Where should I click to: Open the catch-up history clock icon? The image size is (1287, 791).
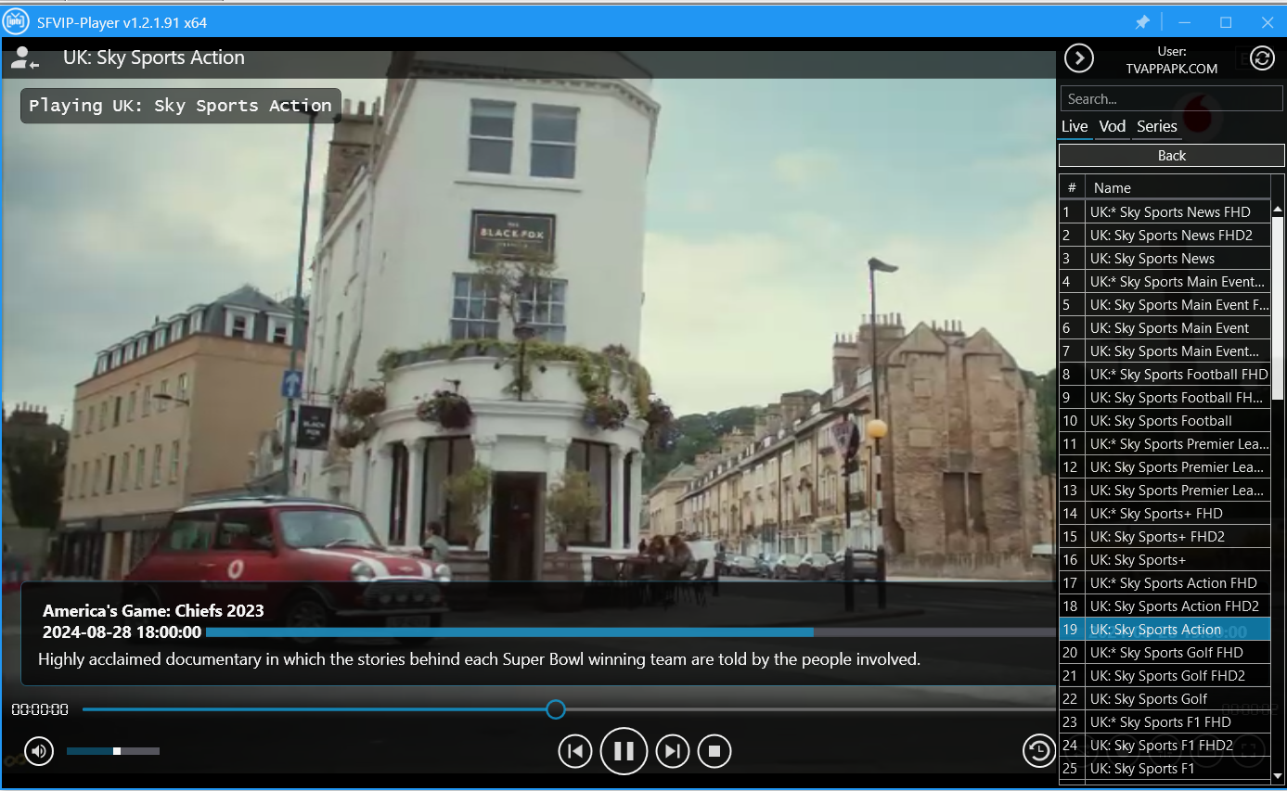pos(1038,750)
